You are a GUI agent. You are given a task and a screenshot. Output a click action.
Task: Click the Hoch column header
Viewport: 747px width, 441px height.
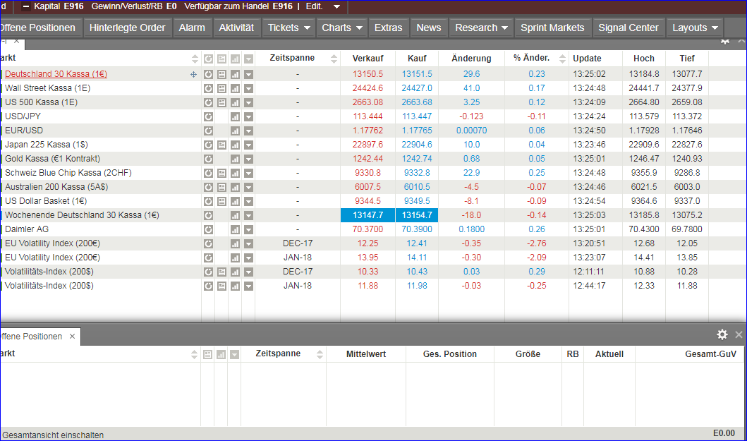point(643,58)
